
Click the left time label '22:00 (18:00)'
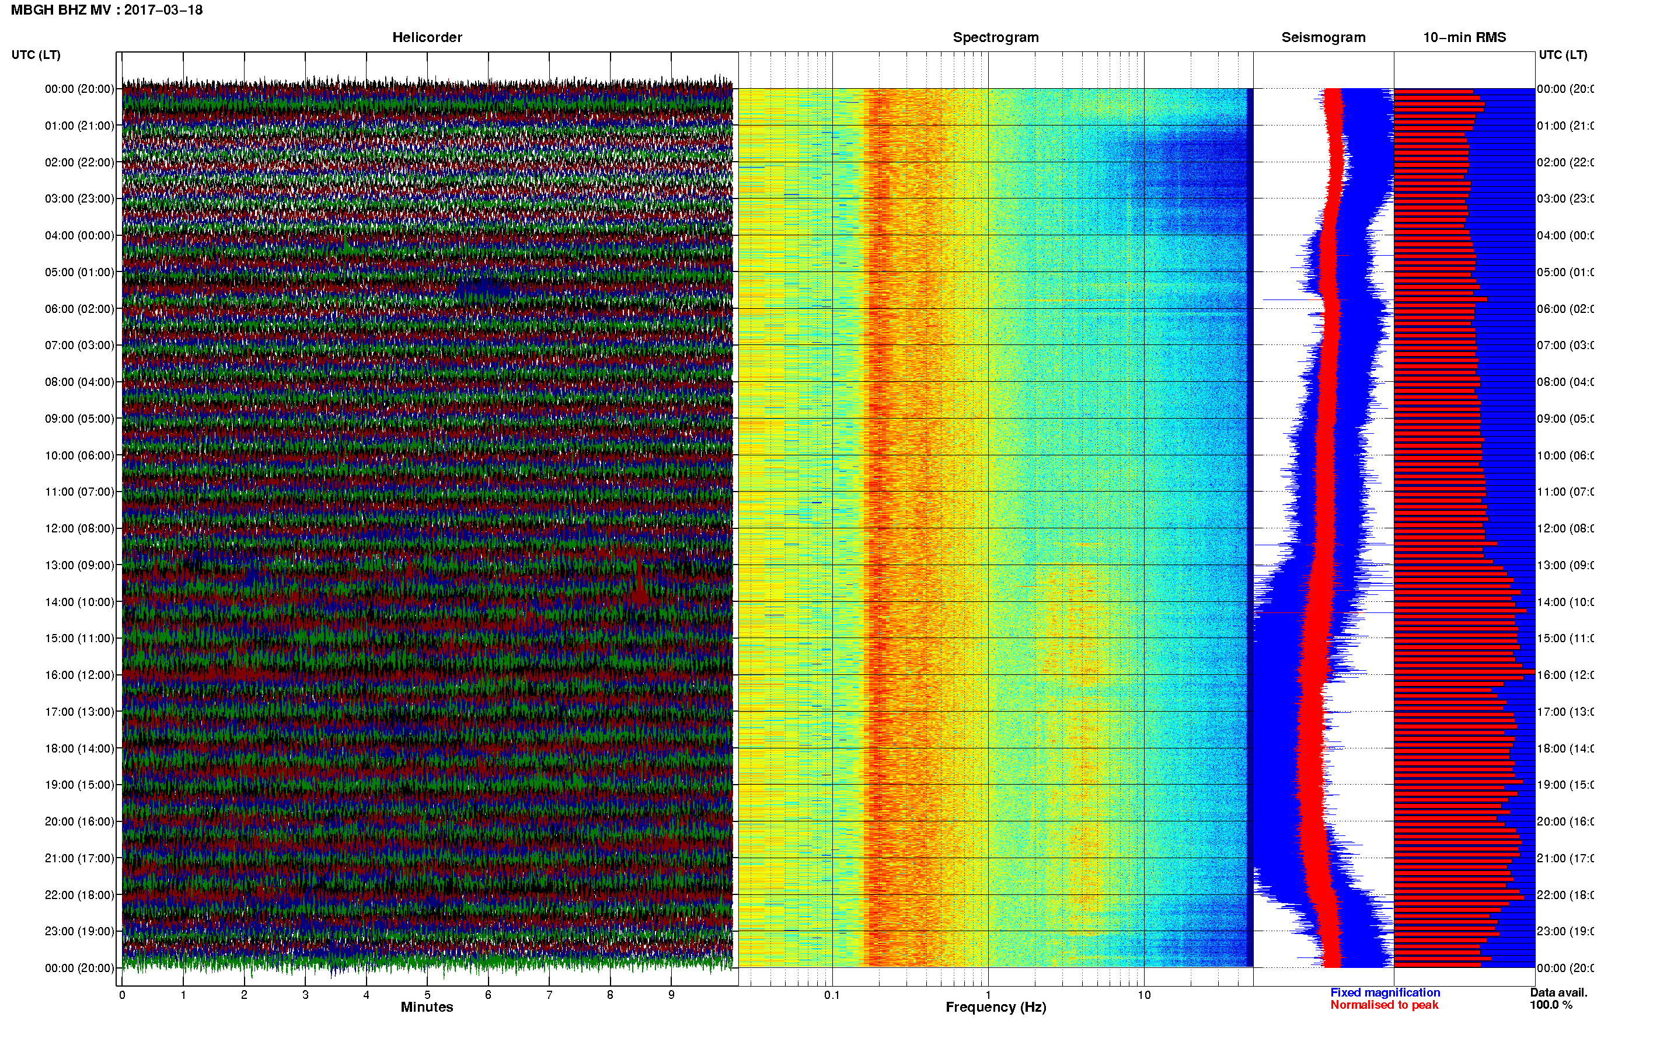click(79, 894)
